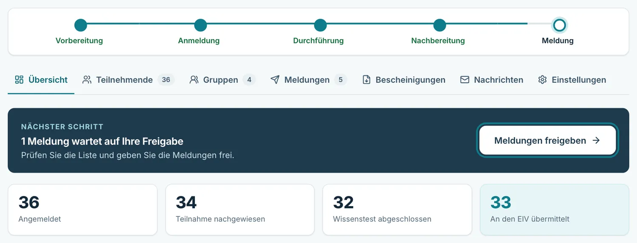This screenshot has width=637, height=243.
Task: Click the Teilnehmende people icon
Action: click(87, 80)
